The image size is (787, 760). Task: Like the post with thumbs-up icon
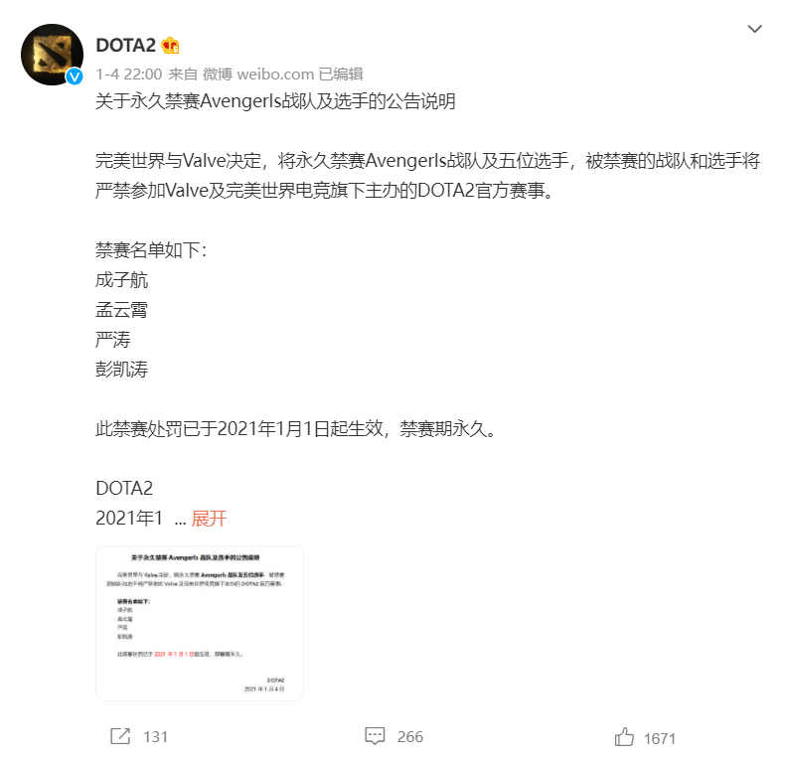(x=624, y=737)
